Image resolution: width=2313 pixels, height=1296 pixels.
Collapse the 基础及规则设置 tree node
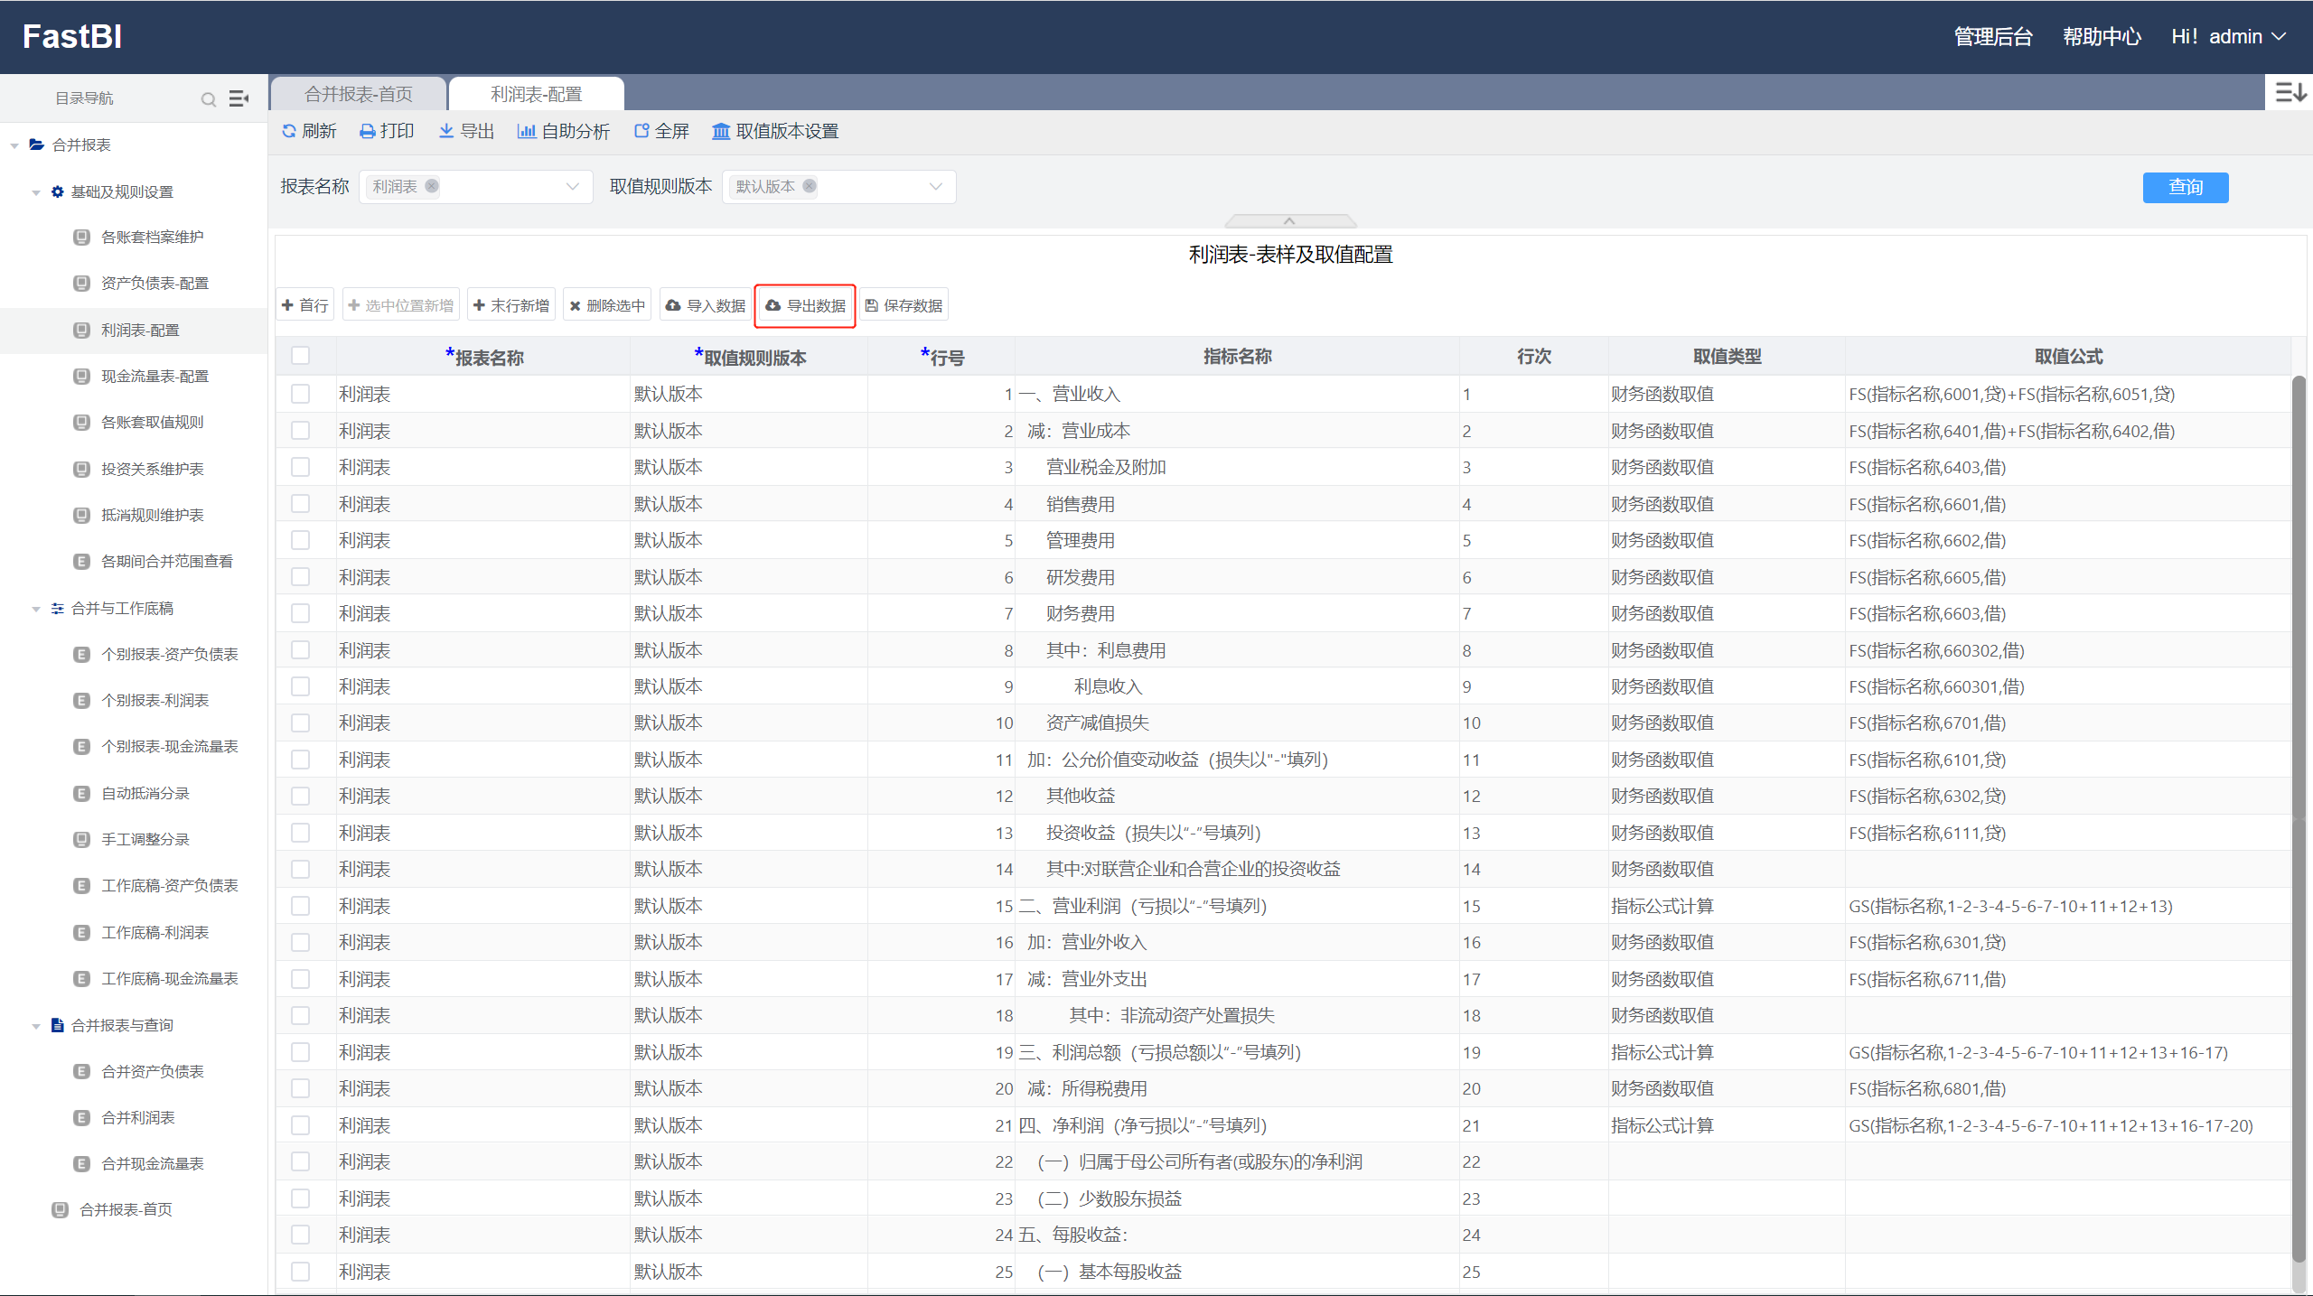pos(36,192)
